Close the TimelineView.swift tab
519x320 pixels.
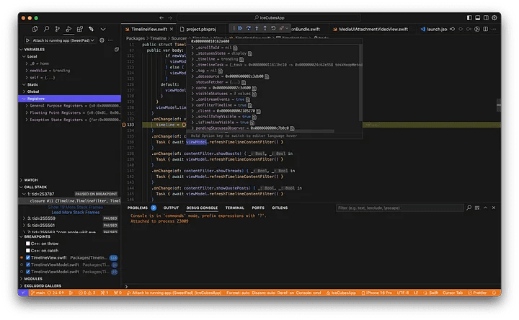click(x=172, y=29)
